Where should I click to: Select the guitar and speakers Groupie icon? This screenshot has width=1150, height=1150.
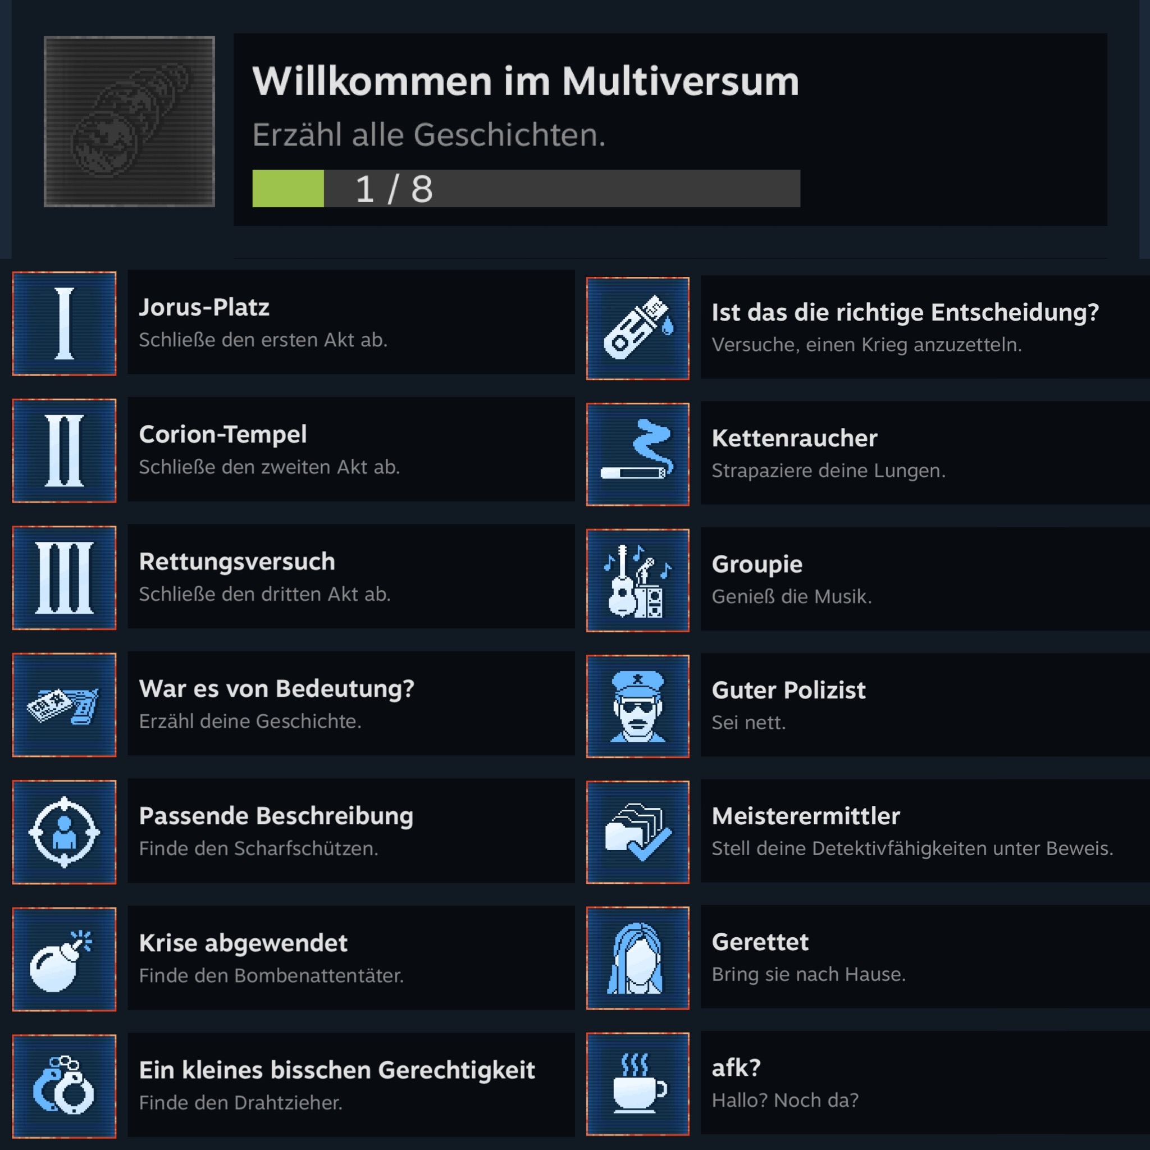point(637,579)
